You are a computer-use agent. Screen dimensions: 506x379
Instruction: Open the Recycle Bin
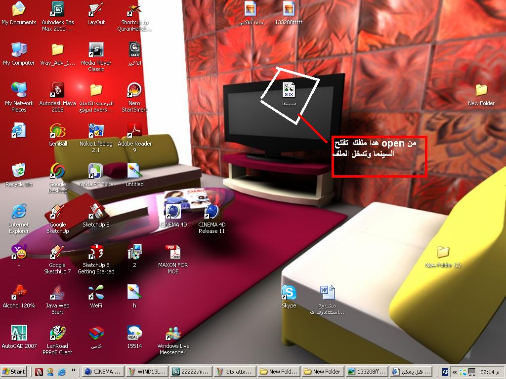(19, 175)
